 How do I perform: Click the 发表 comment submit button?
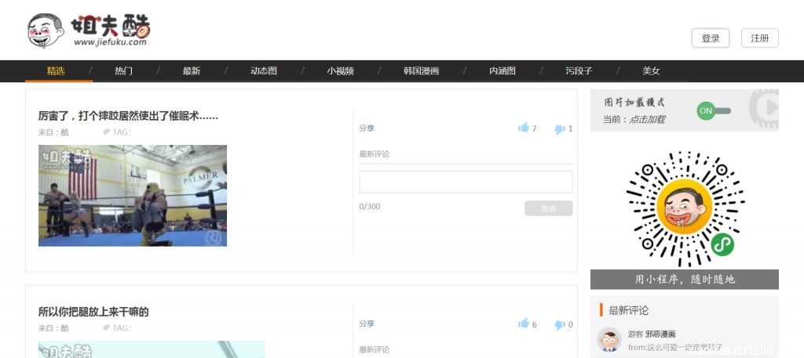point(548,208)
